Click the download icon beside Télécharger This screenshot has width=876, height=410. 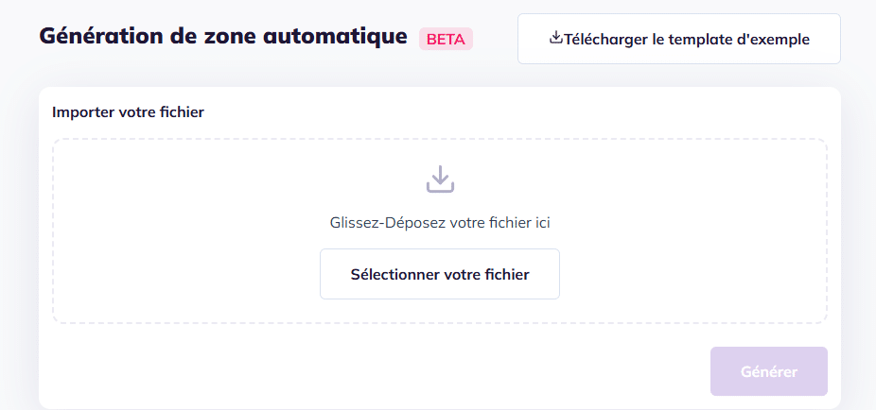pos(556,39)
